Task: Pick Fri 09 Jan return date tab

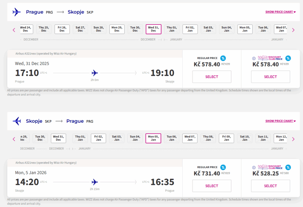Action: coord(226,138)
